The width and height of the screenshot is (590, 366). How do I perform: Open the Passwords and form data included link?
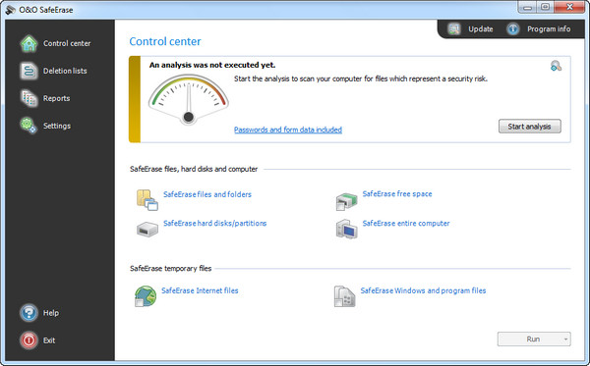coord(288,130)
